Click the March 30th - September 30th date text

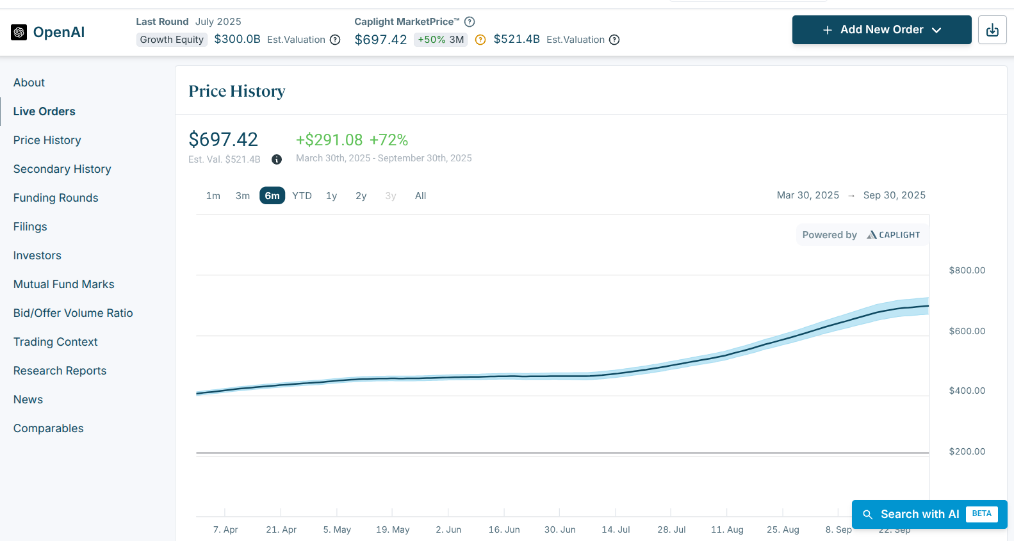tap(384, 158)
